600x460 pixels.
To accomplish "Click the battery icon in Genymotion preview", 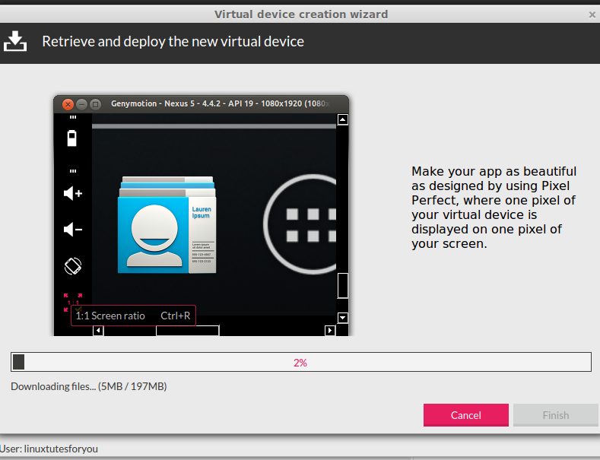I will (72, 138).
